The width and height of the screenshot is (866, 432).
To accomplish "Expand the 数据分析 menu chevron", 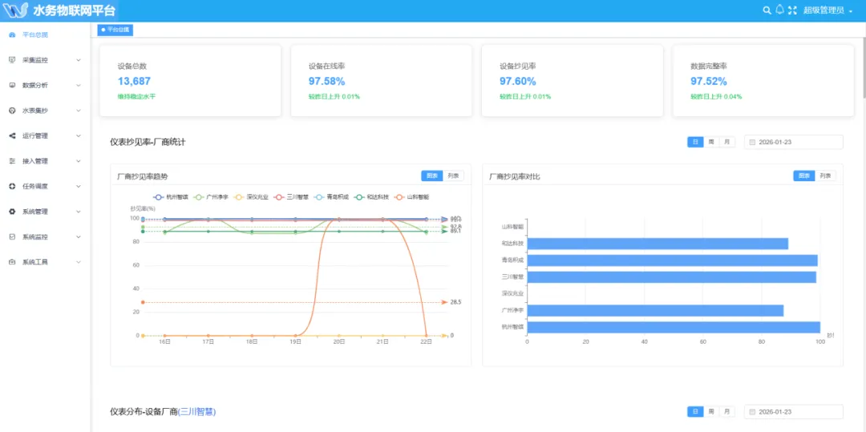I will tap(79, 86).
